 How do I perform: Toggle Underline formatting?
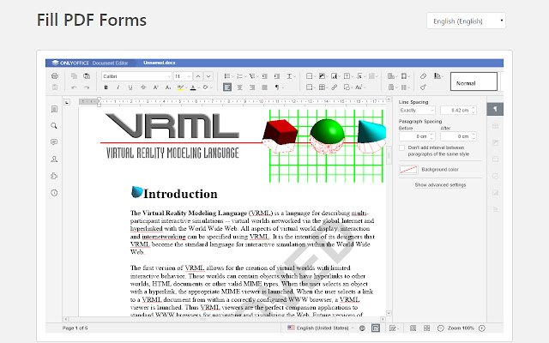(x=130, y=87)
